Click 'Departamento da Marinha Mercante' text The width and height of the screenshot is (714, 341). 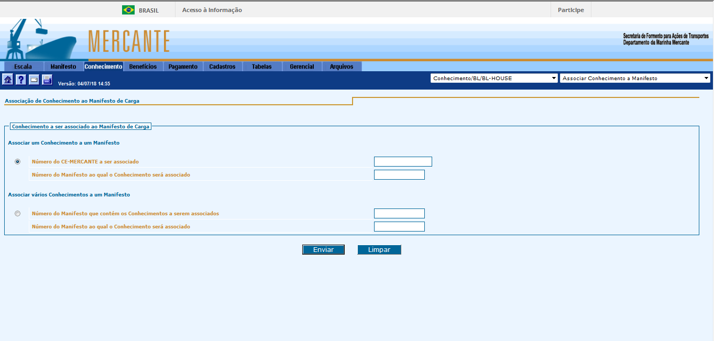[x=656, y=42]
